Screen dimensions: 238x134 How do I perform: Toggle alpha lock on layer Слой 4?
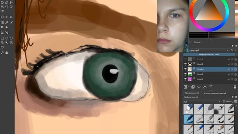236,69
